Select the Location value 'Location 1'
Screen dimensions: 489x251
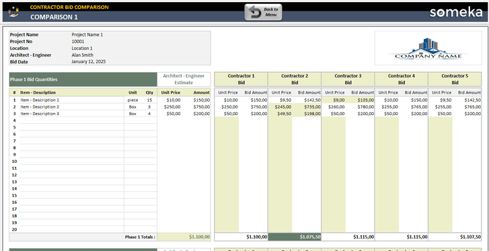[x=82, y=48]
